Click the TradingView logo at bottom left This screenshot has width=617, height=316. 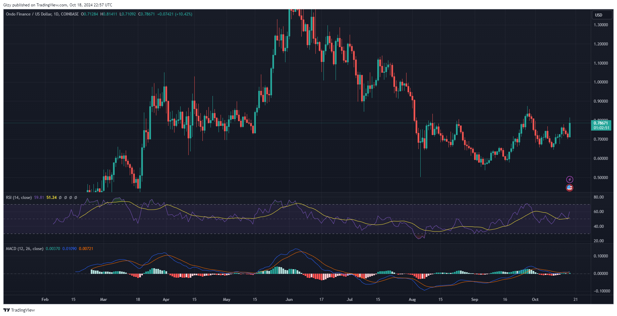coord(19,310)
